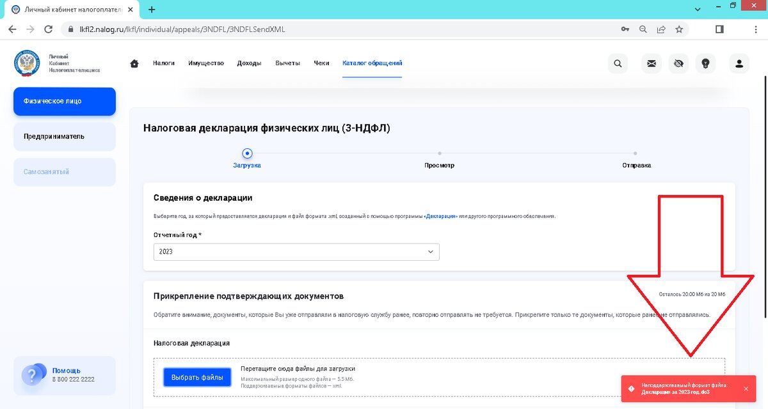Click the lightbulb hints icon
Image resolution: width=768 pixels, height=409 pixels.
coord(706,63)
